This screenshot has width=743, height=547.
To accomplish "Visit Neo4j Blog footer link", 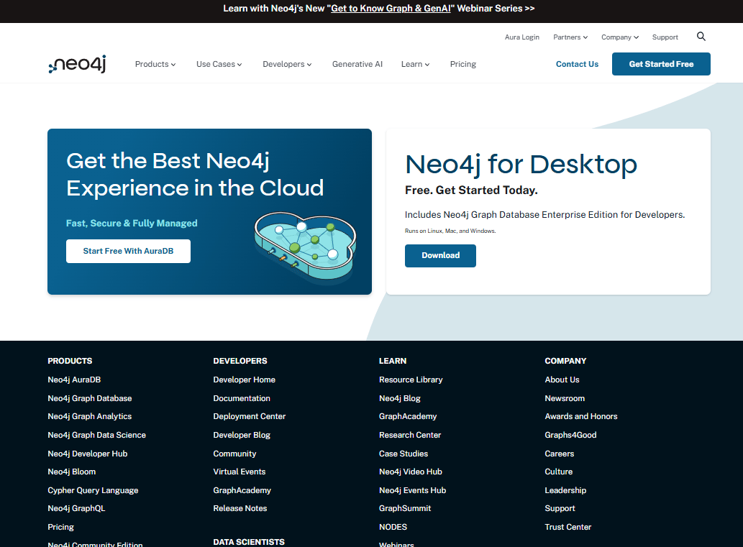I will point(400,398).
